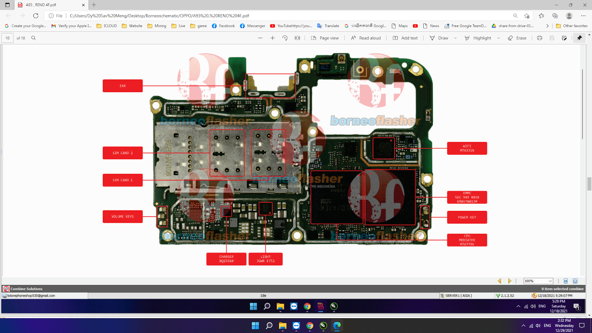The width and height of the screenshot is (592, 333).
Task: Select the Add text tool
Action: click(x=405, y=38)
